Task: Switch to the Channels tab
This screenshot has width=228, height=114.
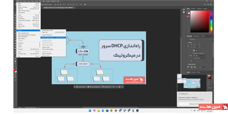Action: (194, 72)
